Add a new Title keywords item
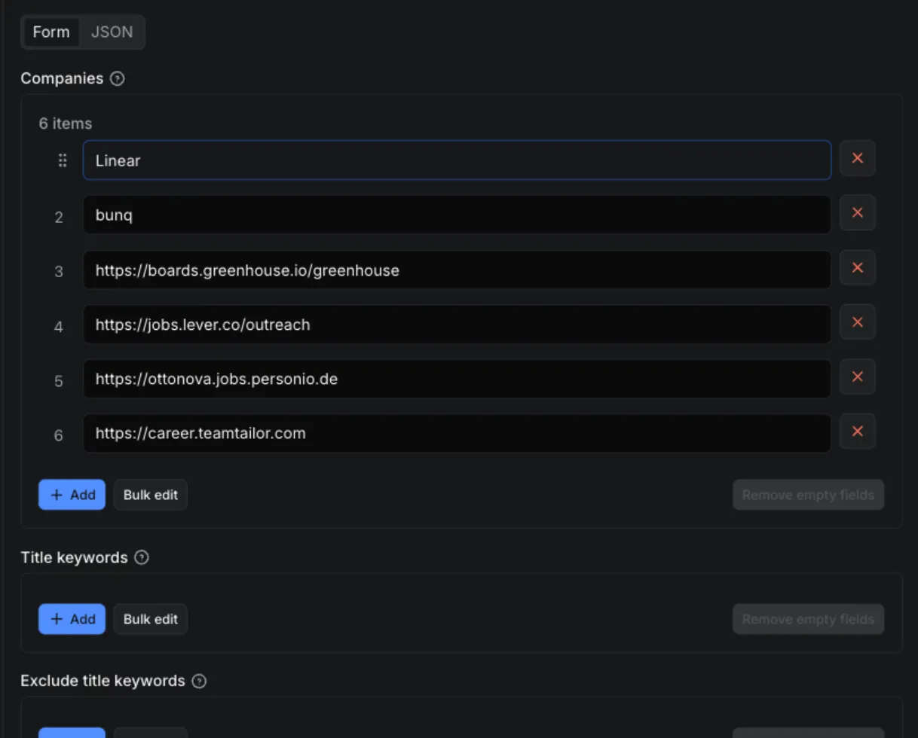This screenshot has width=918, height=738. pyautogui.click(x=72, y=619)
